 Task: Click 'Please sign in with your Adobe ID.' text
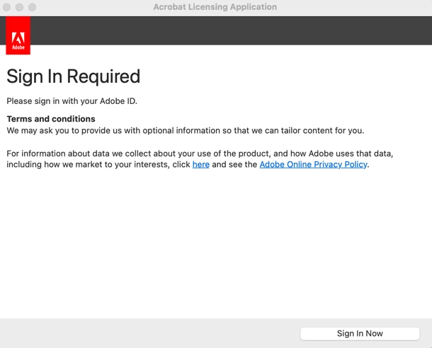point(72,101)
